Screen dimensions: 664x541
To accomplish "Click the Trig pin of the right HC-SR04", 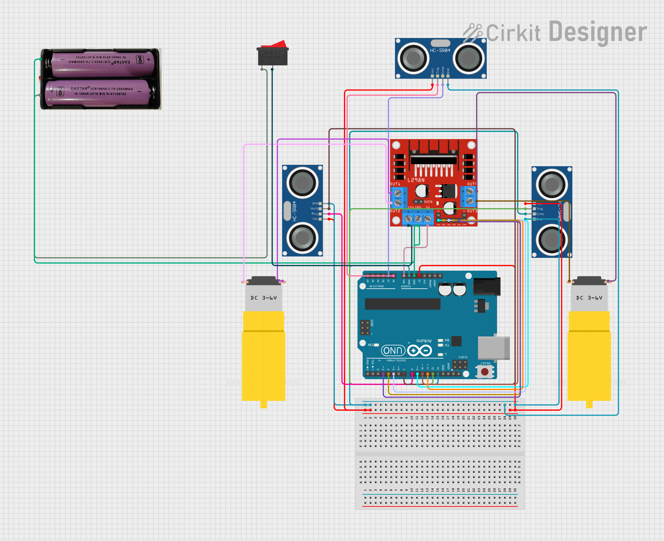I will click(535, 209).
